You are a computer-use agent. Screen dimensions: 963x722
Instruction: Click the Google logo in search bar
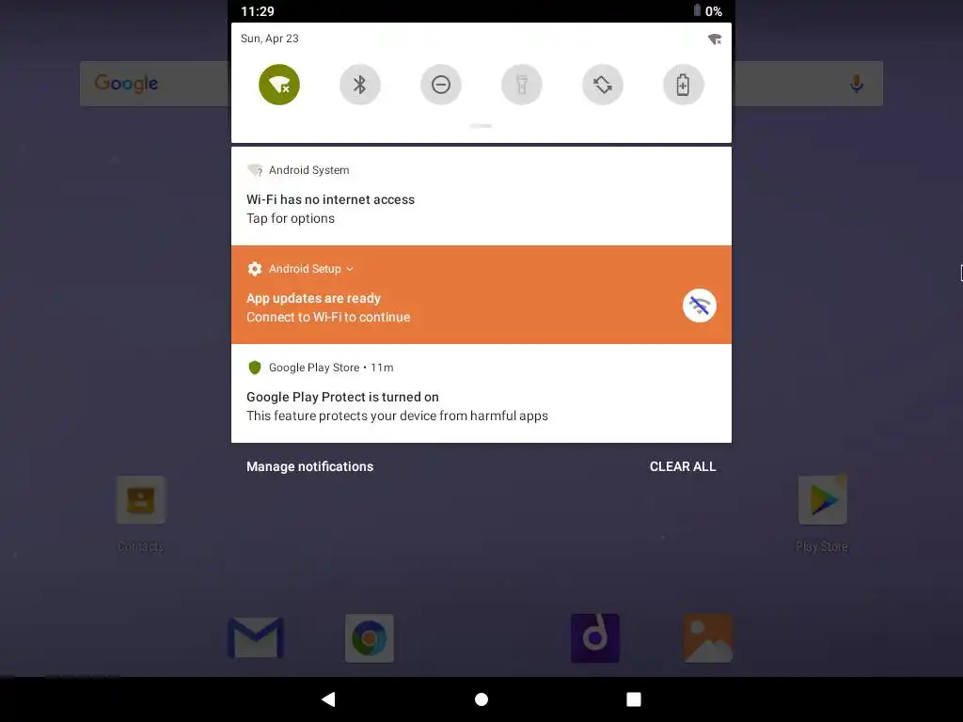click(127, 83)
